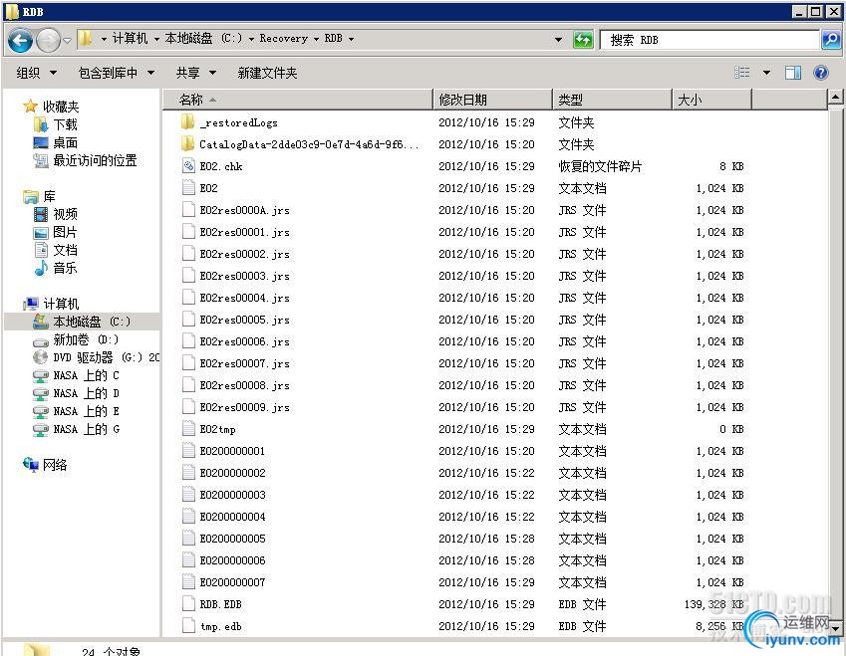Sort by 类型 column header

click(613, 100)
